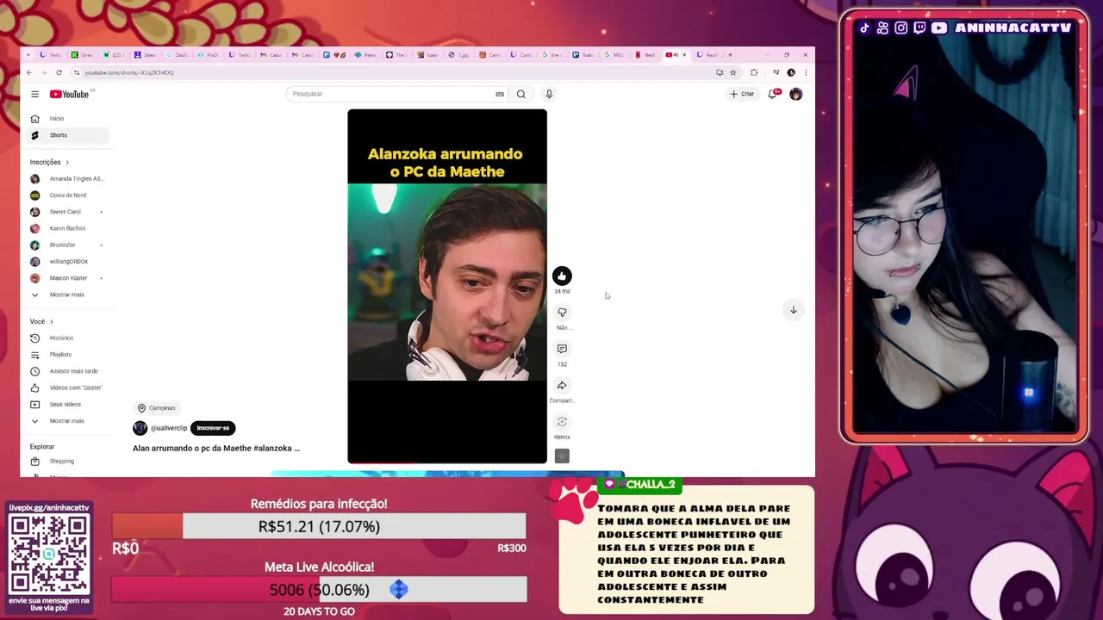Screen dimensions: 1103x620
Task: Bookmark the page with the star icon
Action: tap(733, 72)
